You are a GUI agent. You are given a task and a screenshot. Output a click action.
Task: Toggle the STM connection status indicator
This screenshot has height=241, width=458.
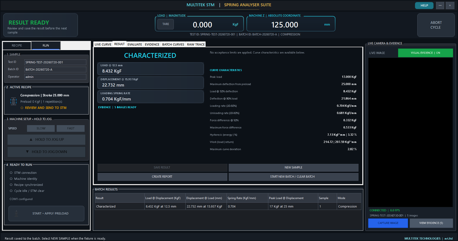tap(11, 173)
